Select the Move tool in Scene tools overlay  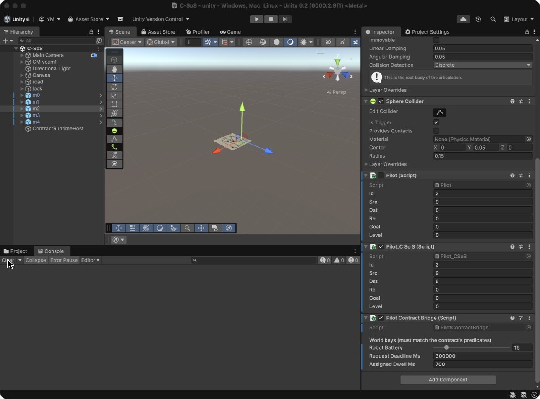tap(114, 78)
